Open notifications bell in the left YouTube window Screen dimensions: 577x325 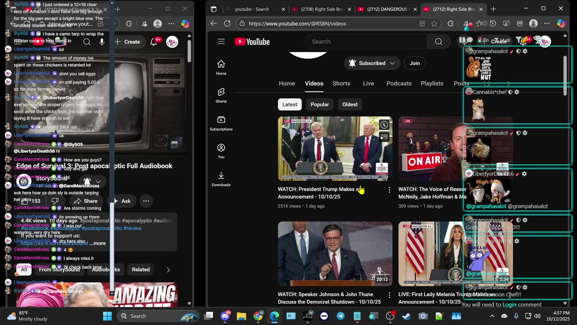pos(154,42)
